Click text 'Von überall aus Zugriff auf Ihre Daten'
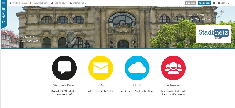235x108 pixels. (x=137, y=91)
